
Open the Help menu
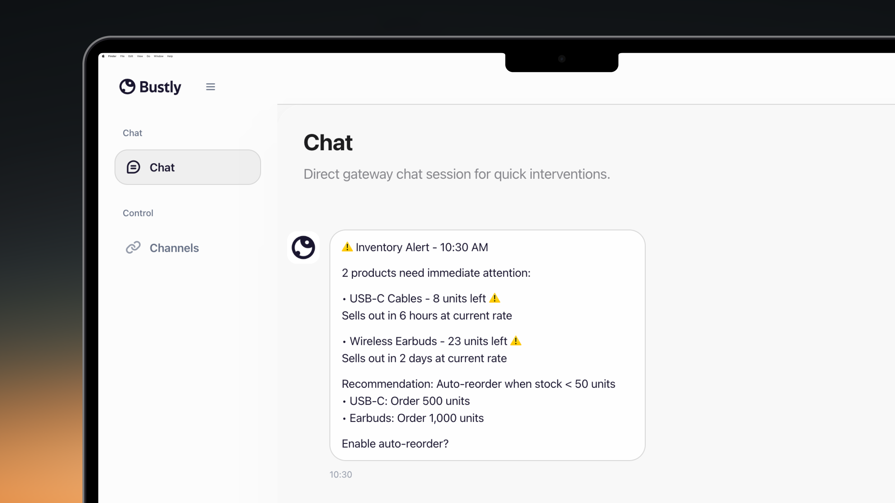(170, 56)
